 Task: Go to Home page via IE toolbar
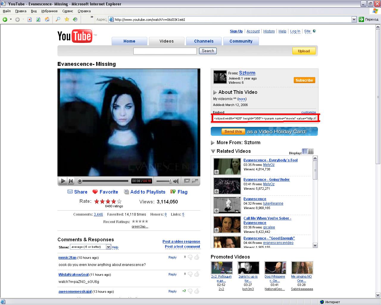[47, 19]
